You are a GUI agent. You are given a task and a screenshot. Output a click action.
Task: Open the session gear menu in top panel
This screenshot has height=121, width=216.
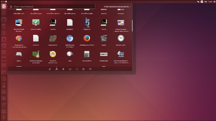point(214,2)
